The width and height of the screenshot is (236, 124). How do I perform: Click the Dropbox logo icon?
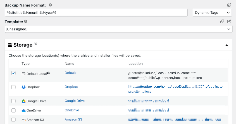tap(23, 87)
